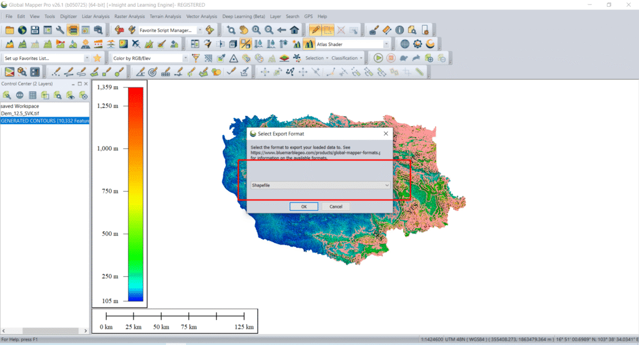The image size is (639, 345).
Task: Open the File menu
Action: [9, 16]
